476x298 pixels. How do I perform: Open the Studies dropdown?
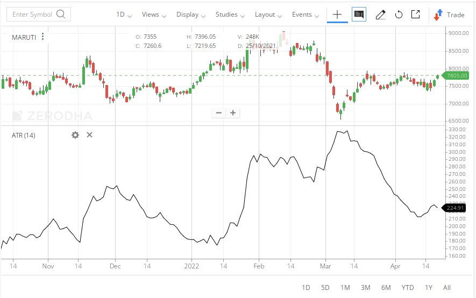pyautogui.click(x=230, y=15)
